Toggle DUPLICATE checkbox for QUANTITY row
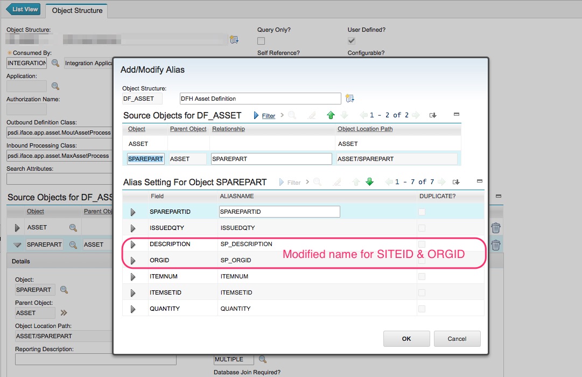The width and height of the screenshot is (582, 377). point(422,309)
